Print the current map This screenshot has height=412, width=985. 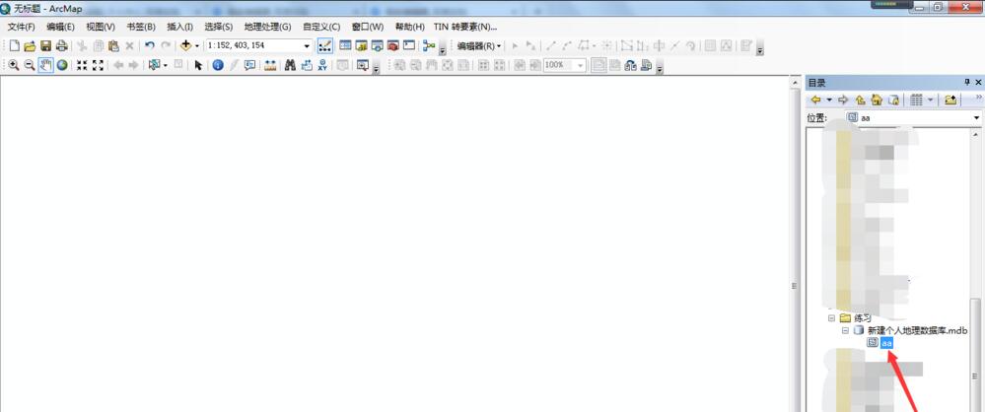[61, 46]
